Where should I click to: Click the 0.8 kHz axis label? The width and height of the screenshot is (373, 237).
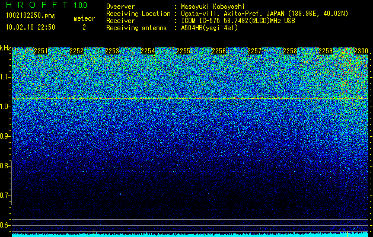(x=5, y=166)
